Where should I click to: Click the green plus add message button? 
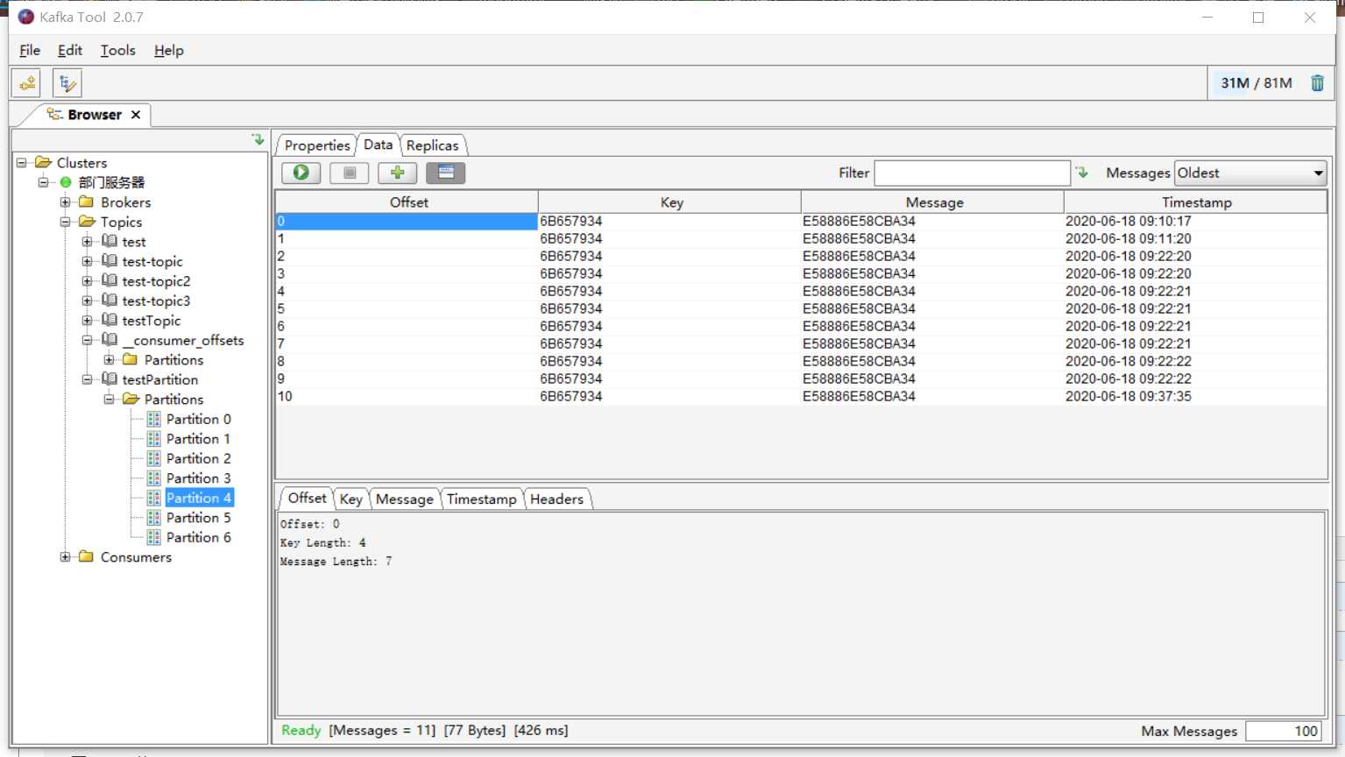tap(397, 173)
